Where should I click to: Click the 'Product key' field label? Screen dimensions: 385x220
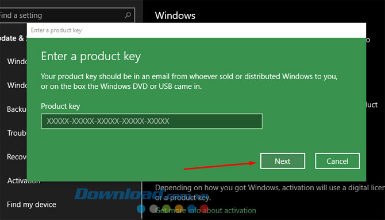[60, 106]
